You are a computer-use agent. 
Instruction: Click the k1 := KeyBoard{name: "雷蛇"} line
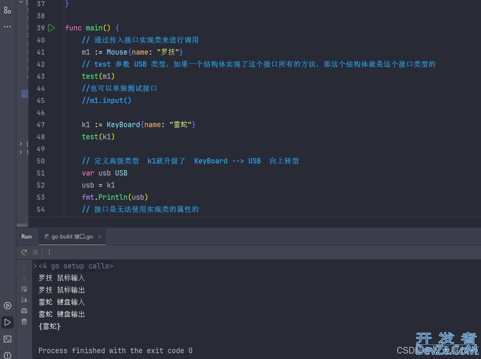click(x=139, y=125)
